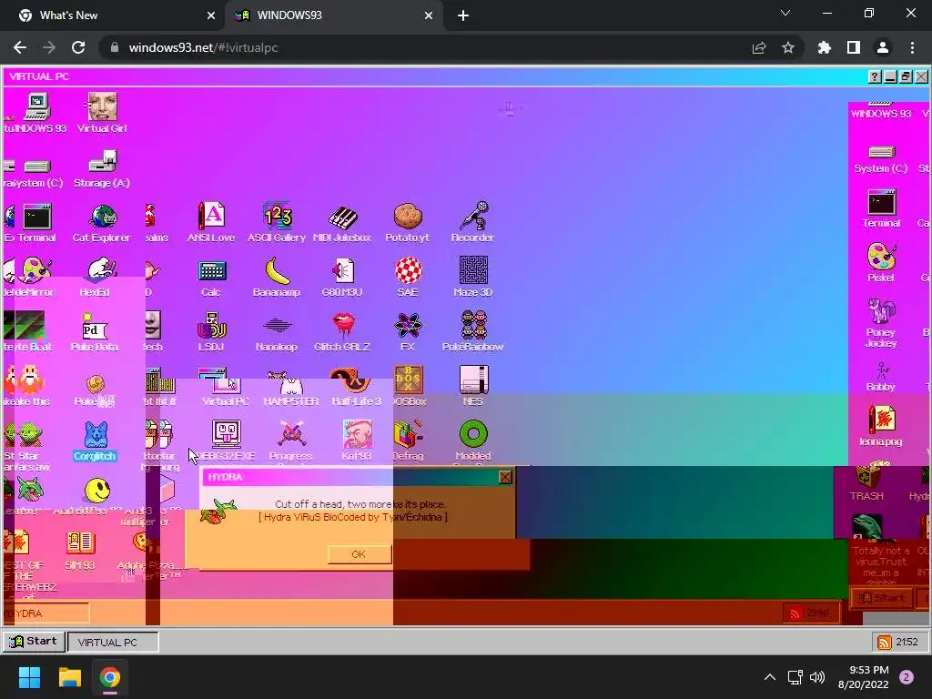Open the Virtual Girl desktop icon
This screenshot has height=699, width=932.
(102, 113)
